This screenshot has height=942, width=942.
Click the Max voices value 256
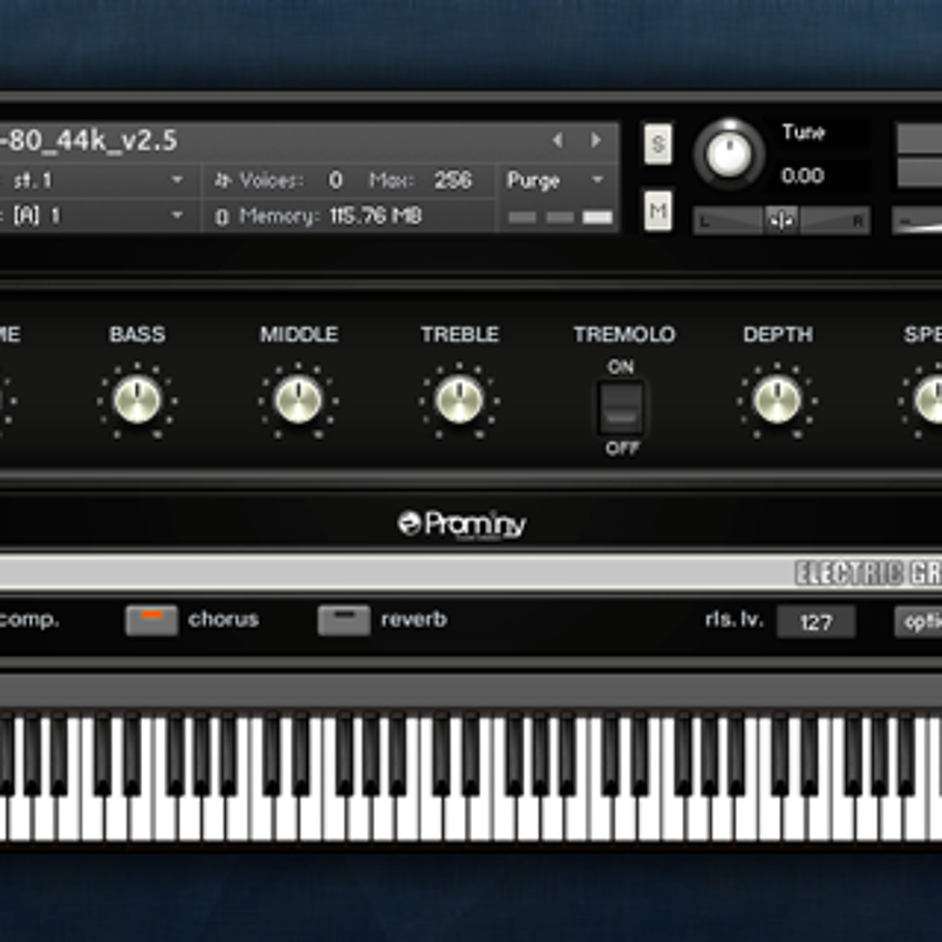(453, 181)
